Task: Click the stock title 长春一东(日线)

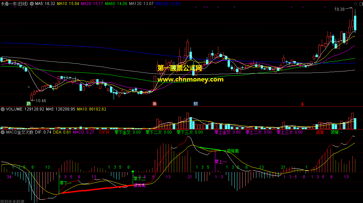Action: (x=15, y=4)
